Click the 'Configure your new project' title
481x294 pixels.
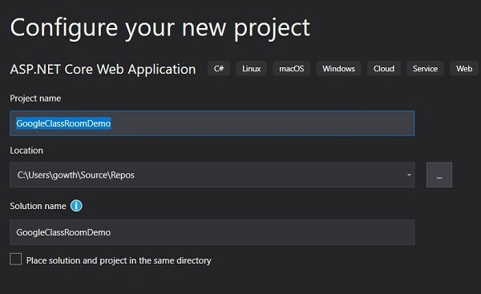160,28
